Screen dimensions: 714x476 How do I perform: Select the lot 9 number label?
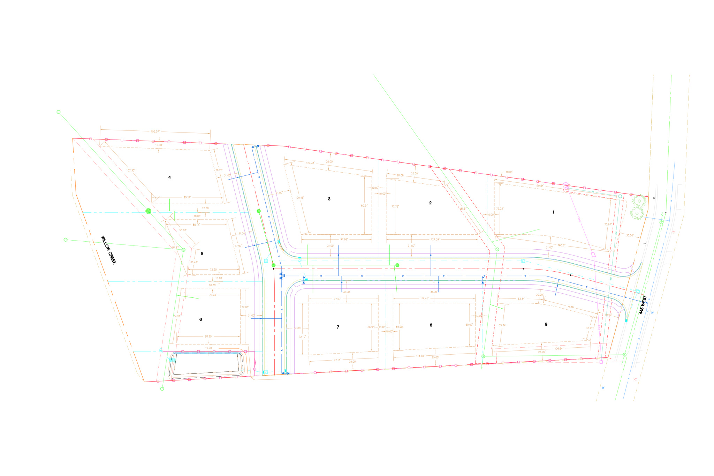[x=546, y=324]
